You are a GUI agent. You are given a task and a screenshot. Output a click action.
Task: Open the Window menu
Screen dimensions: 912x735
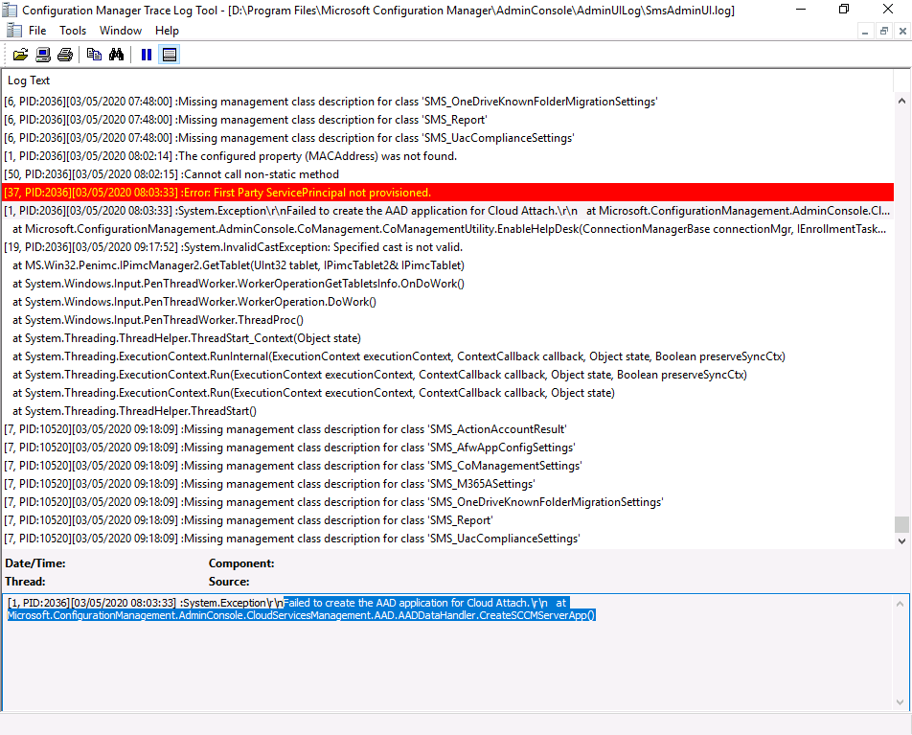tap(121, 31)
